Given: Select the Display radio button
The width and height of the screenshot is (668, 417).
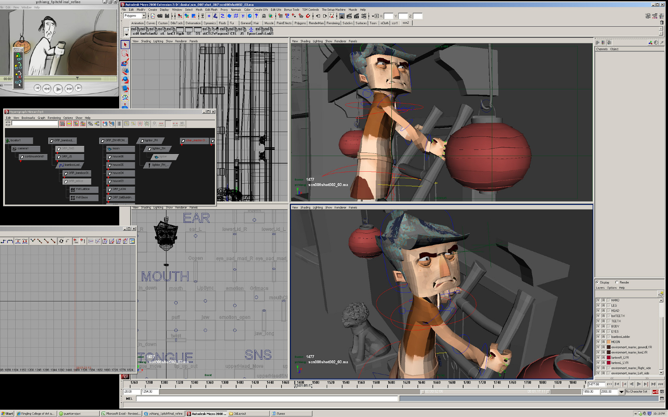Looking at the screenshot, I should [x=597, y=282].
